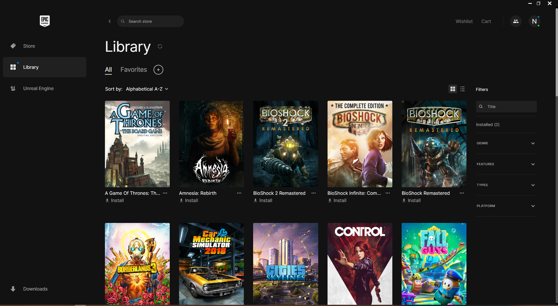Viewport: 558px width, 306px height.
Task: Install BioShock Remastered
Action: tap(411, 201)
